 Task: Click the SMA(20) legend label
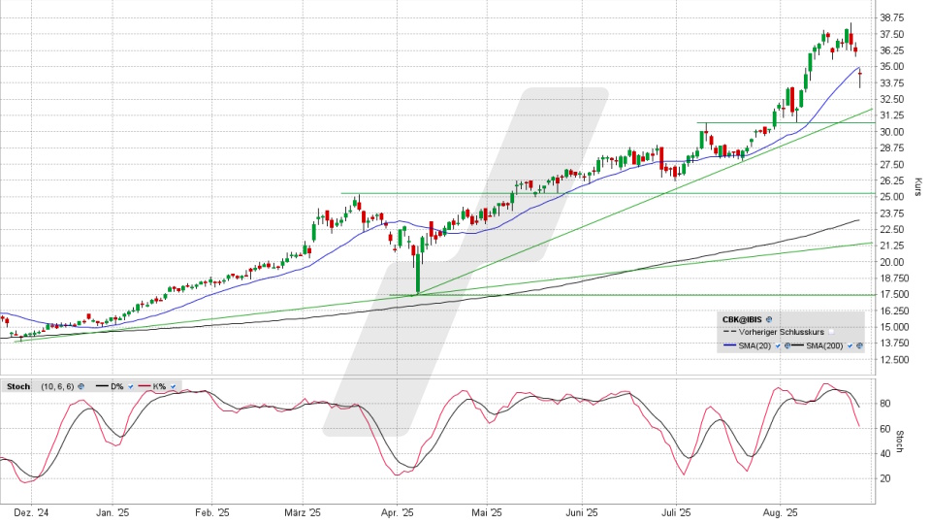754,345
